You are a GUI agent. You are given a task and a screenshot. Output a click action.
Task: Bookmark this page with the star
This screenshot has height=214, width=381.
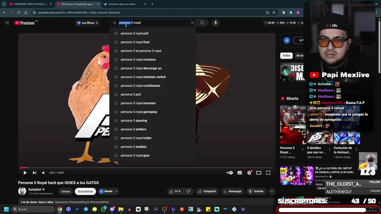pos(274,12)
